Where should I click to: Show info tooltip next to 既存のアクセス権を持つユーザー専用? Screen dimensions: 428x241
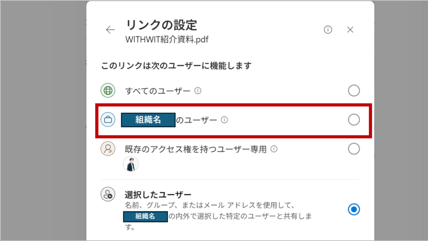tap(274, 149)
